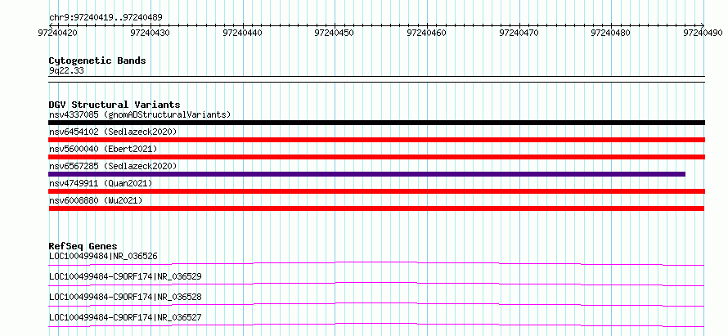The image size is (728, 336).
Task: Select the red nsv6008880 variant bar
Action: [376, 208]
